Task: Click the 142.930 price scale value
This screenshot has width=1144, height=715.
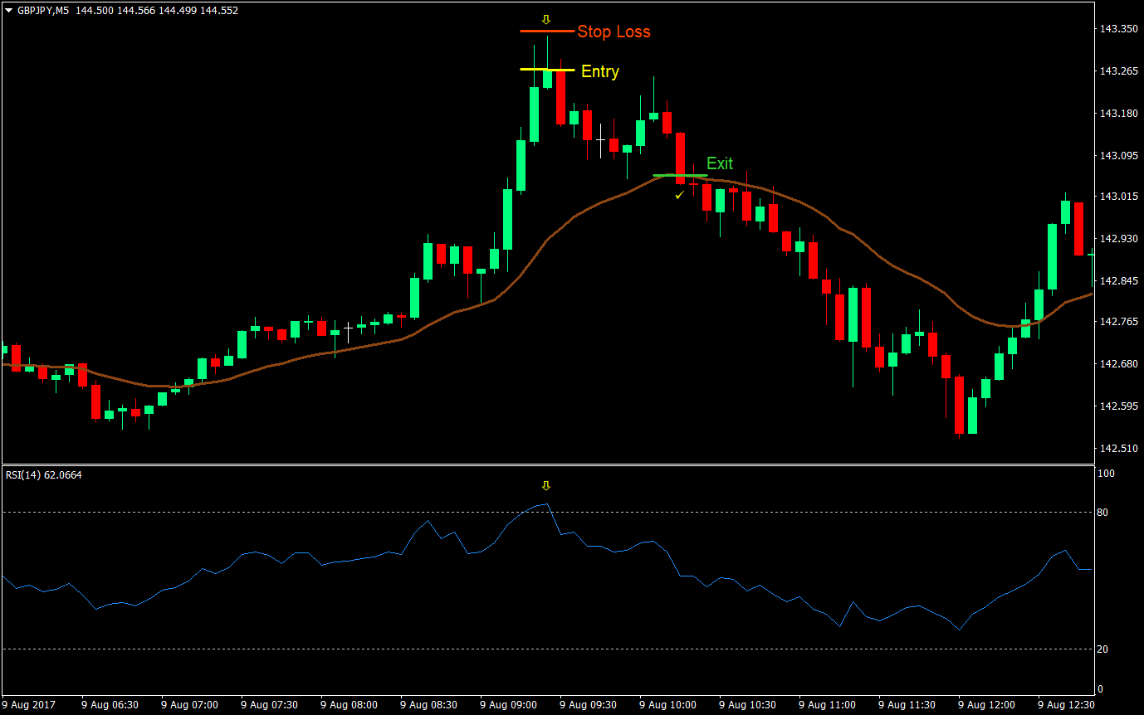Action: pos(1118,239)
